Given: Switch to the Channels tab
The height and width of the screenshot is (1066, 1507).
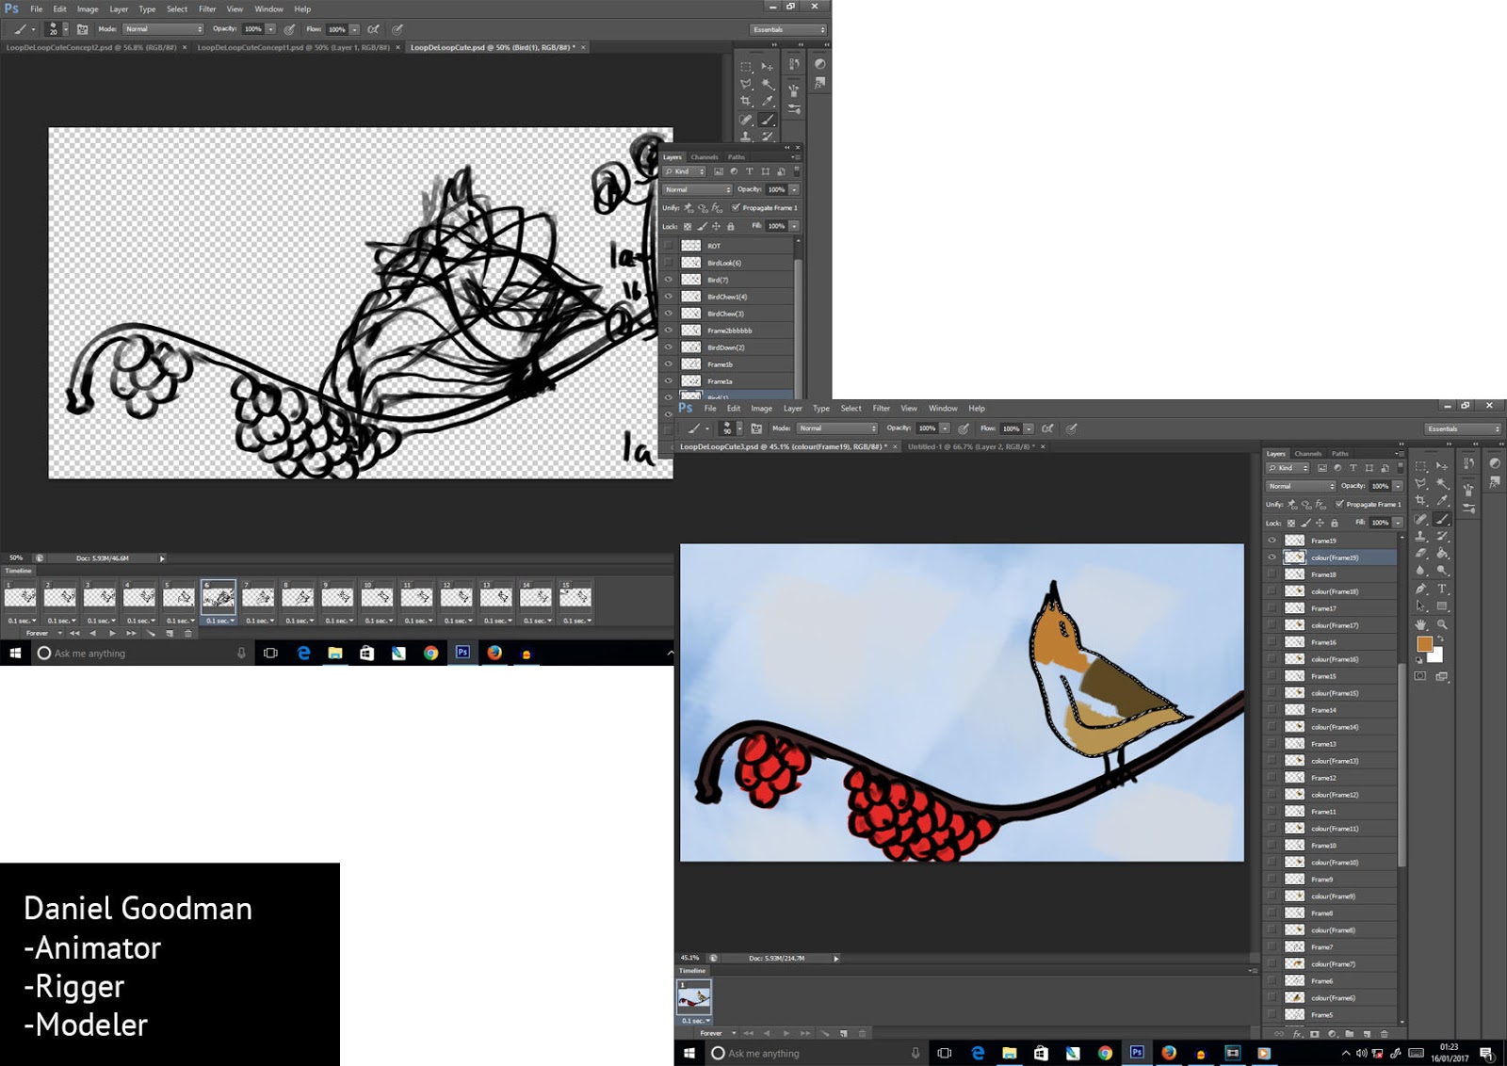Looking at the screenshot, I should [x=705, y=157].
